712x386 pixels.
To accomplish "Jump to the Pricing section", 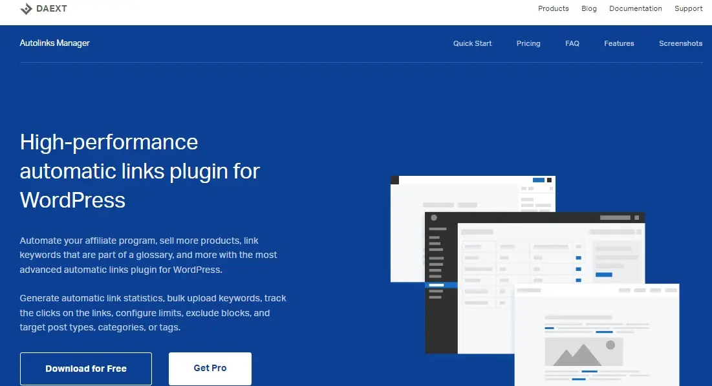I will pyautogui.click(x=528, y=43).
